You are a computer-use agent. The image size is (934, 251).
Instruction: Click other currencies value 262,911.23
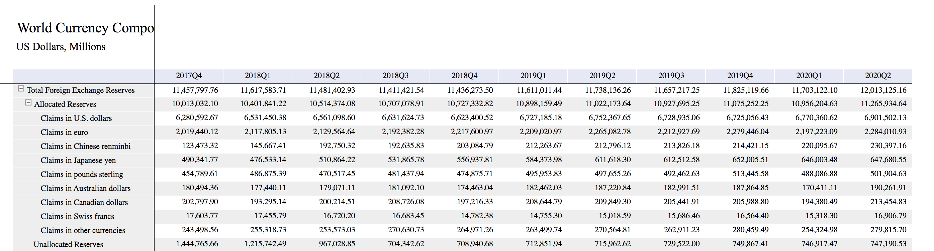(682, 230)
